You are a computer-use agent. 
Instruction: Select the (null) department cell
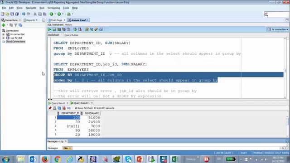(x=68, y=126)
